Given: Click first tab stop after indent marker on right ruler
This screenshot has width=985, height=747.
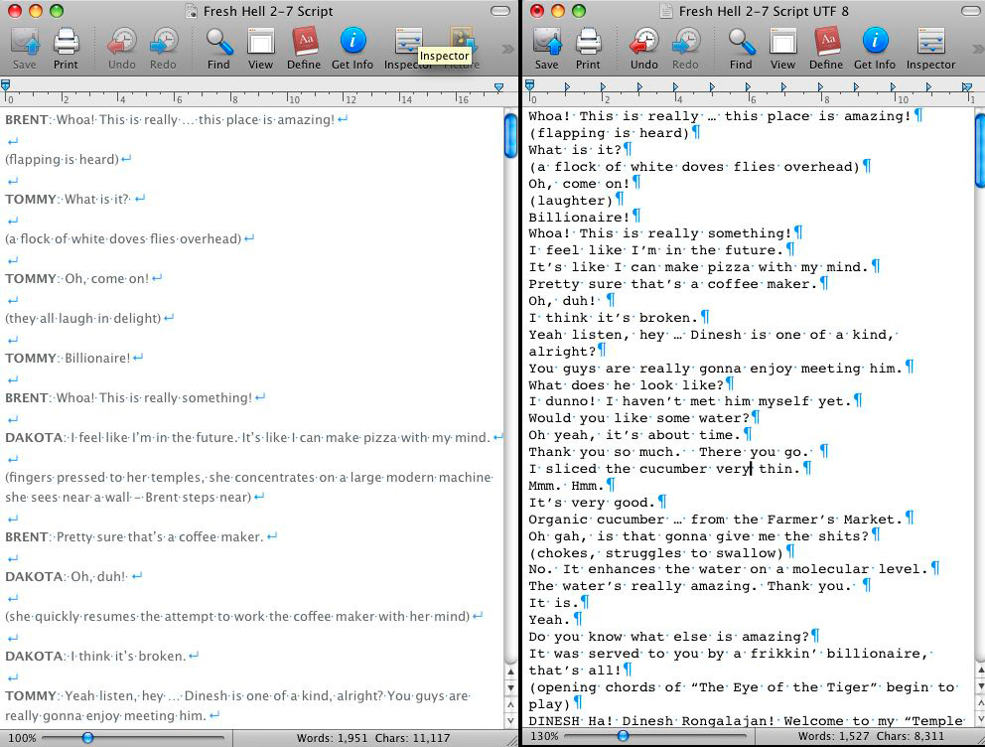Looking at the screenshot, I should [567, 87].
